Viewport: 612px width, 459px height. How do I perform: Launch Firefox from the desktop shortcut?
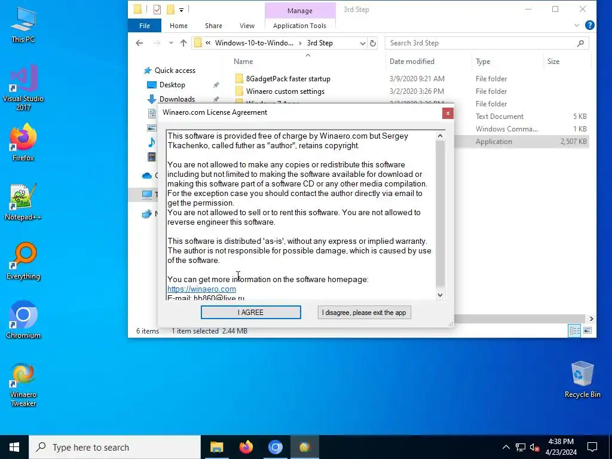(x=23, y=142)
